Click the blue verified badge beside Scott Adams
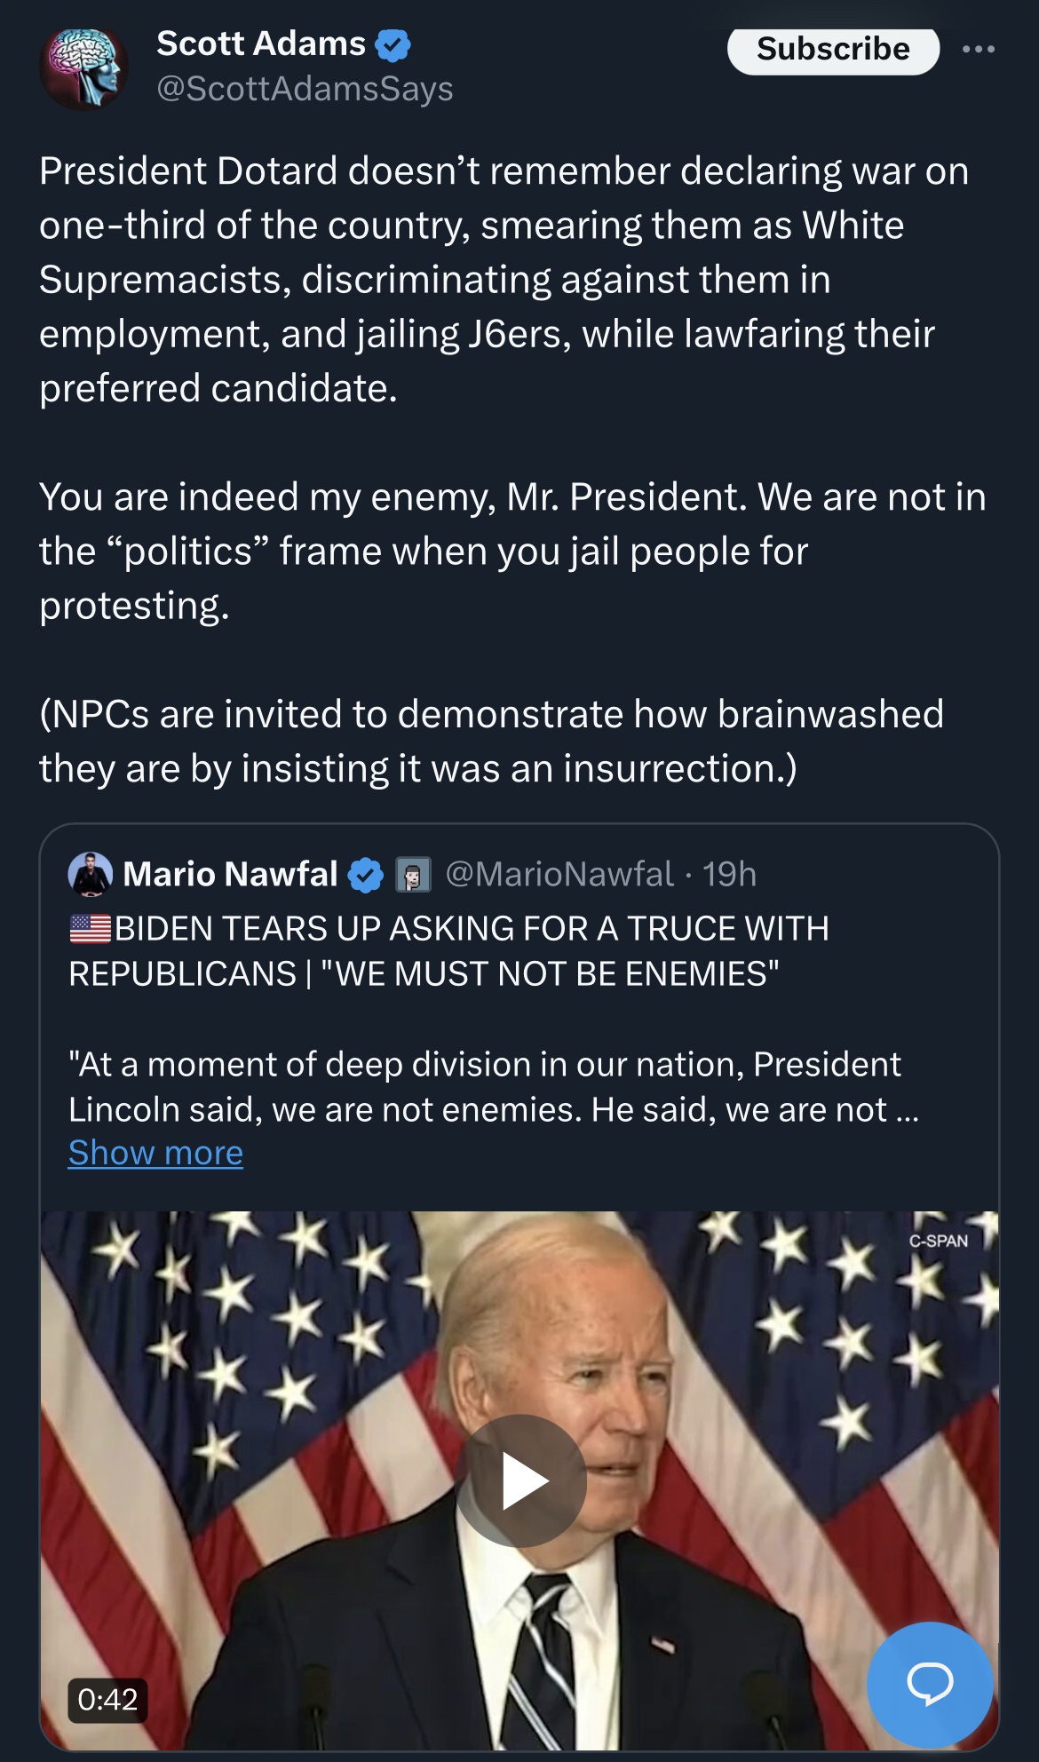1039x1762 pixels. [x=393, y=44]
